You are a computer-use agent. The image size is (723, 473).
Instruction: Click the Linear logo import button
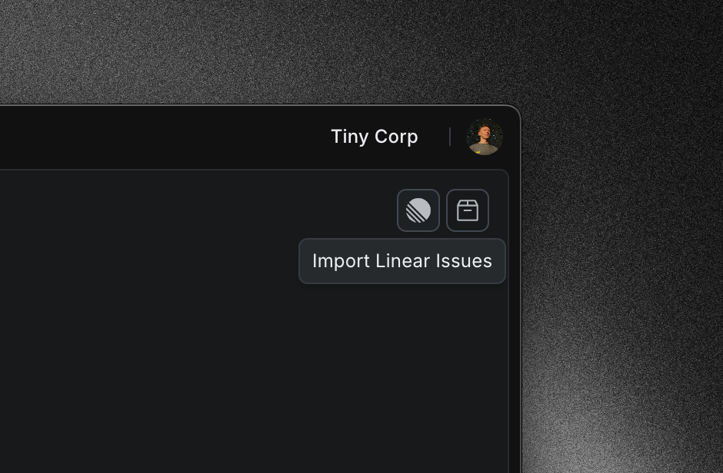tap(418, 210)
